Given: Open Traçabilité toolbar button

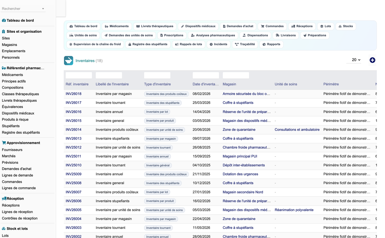Looking at the screenshot, I should 245,44.
